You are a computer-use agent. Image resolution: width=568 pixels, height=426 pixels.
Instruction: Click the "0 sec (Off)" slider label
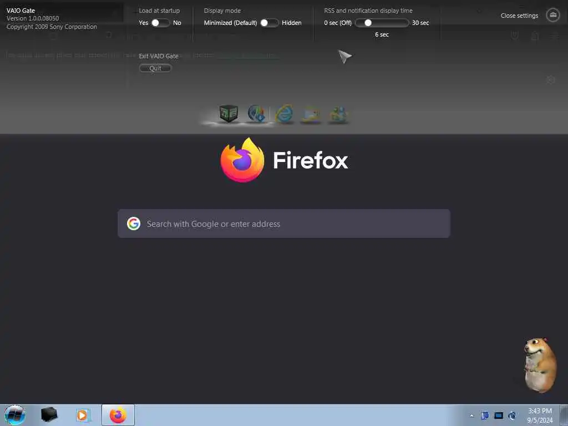[338, 23]
